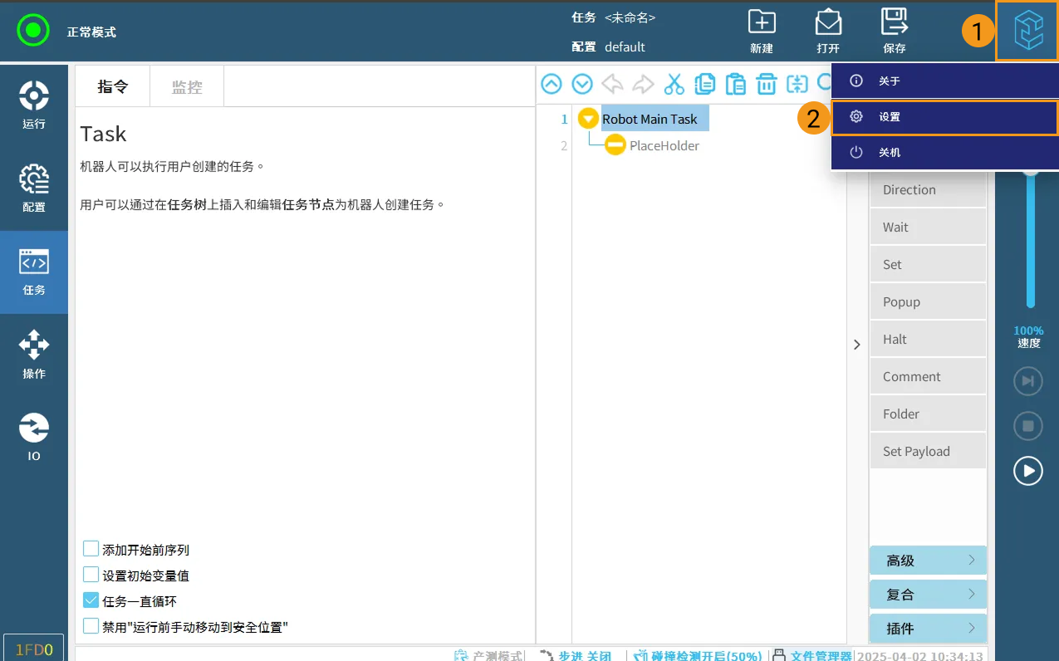Select the IO section in the left sidebar
This screenshot has width=1059, height=661.
click(x=34, y=436)
